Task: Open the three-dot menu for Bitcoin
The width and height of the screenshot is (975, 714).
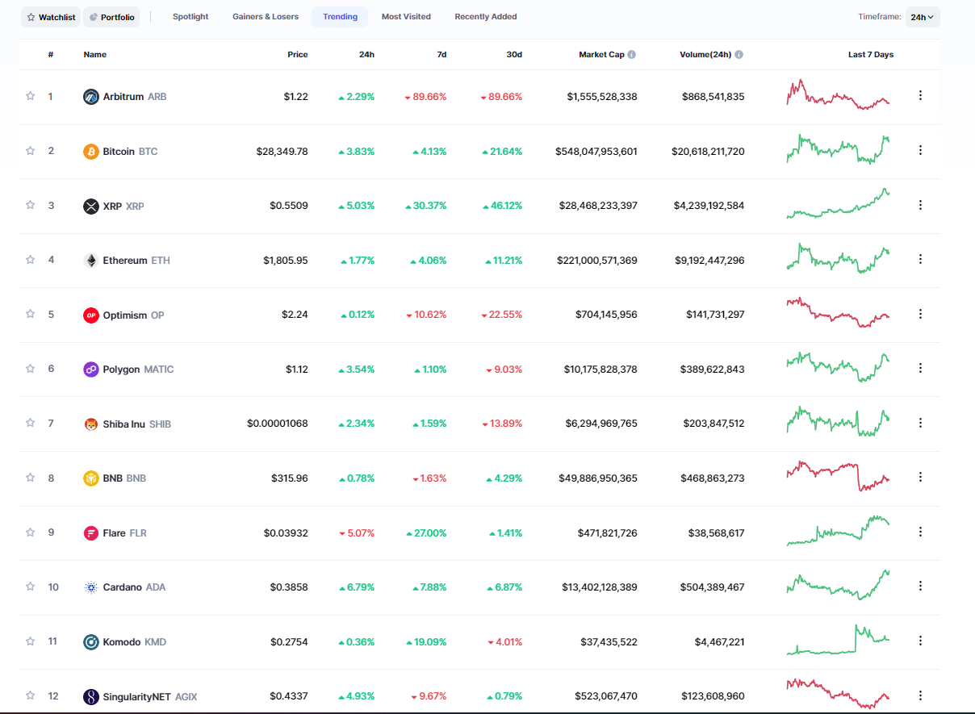Action: (920, 150)
